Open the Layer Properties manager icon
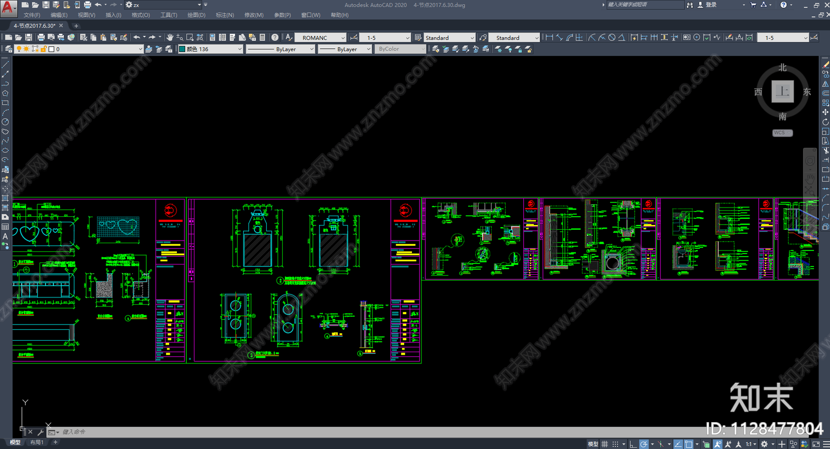Screen dimensions: 830x449 8,49
